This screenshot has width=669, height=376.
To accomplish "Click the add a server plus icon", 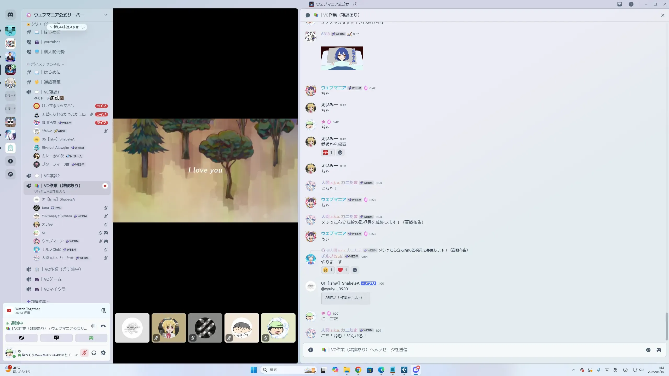I will click(x=10, y=161).
